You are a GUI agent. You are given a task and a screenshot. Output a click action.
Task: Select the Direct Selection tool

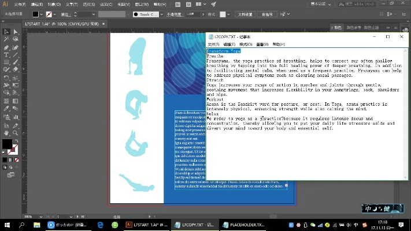(x=15, y=32)
